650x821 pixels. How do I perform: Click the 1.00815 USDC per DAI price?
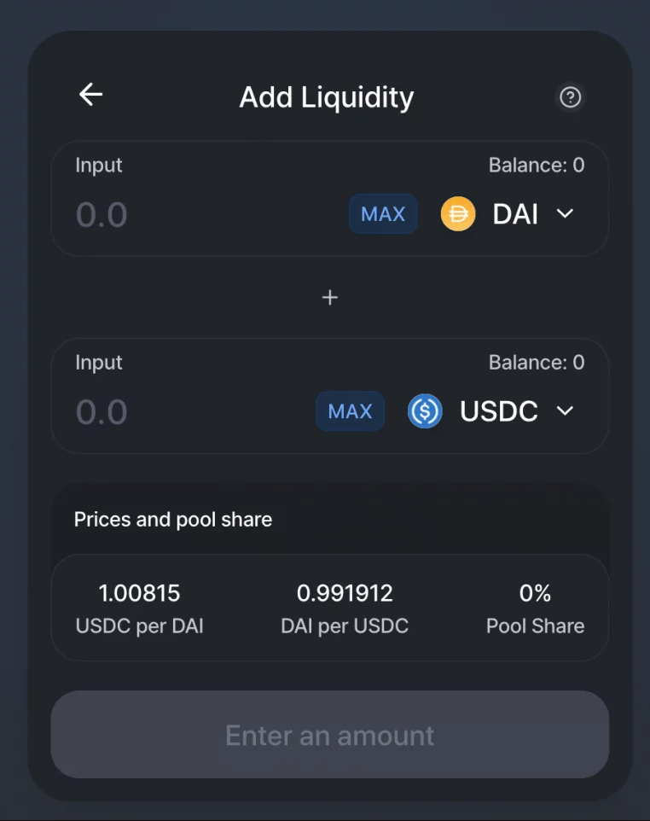click(x=140, y=592)
